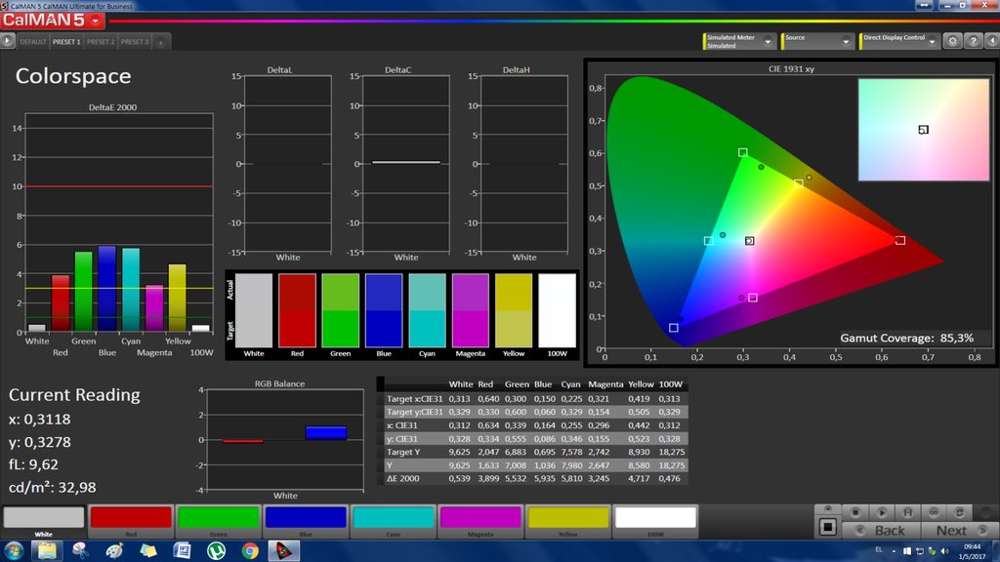
Task: Select the White color patch at bottom
Action: point(43,521)
